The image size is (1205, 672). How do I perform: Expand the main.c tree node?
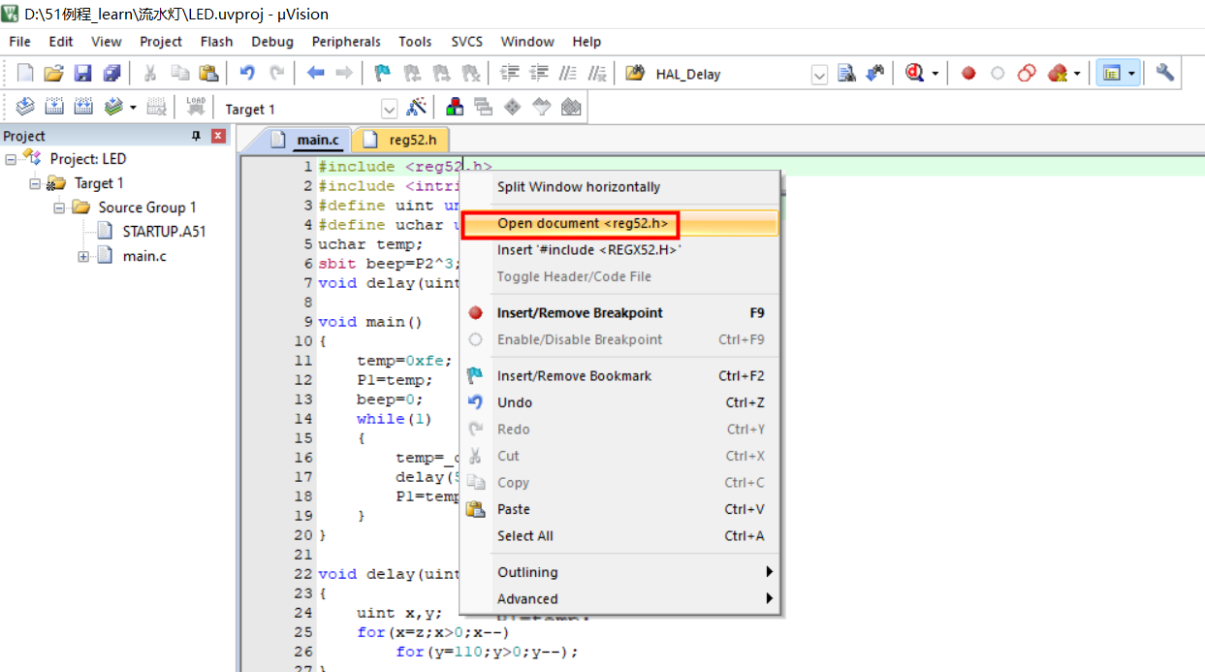(83, 256)
